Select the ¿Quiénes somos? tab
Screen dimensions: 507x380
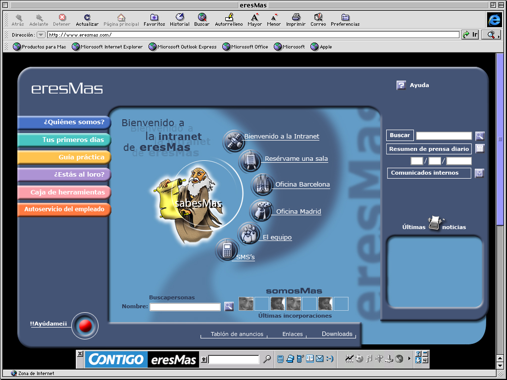[x=64, y=122]
